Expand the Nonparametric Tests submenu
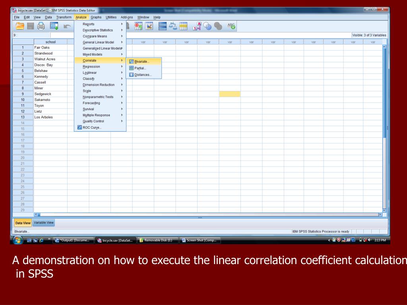This screenshot has width=407, height=305. click(100, 97)
